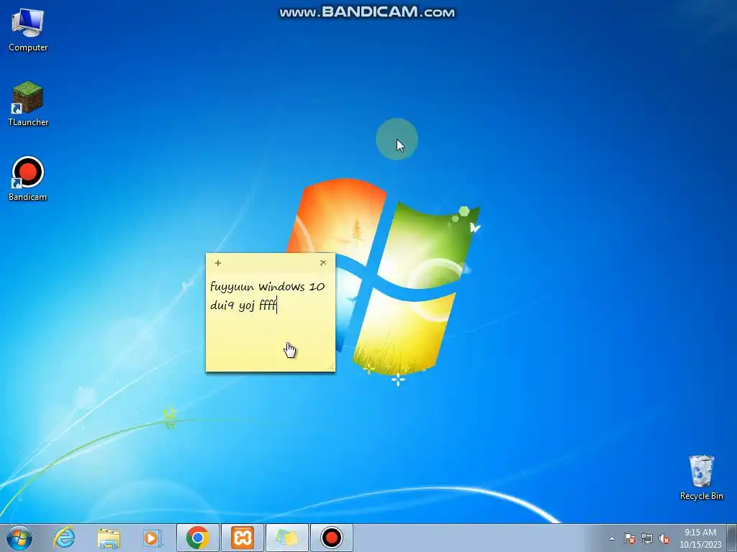Open Windows Media Player from taskbar
This screenshot has height=552, width=737.
(153, 538)
